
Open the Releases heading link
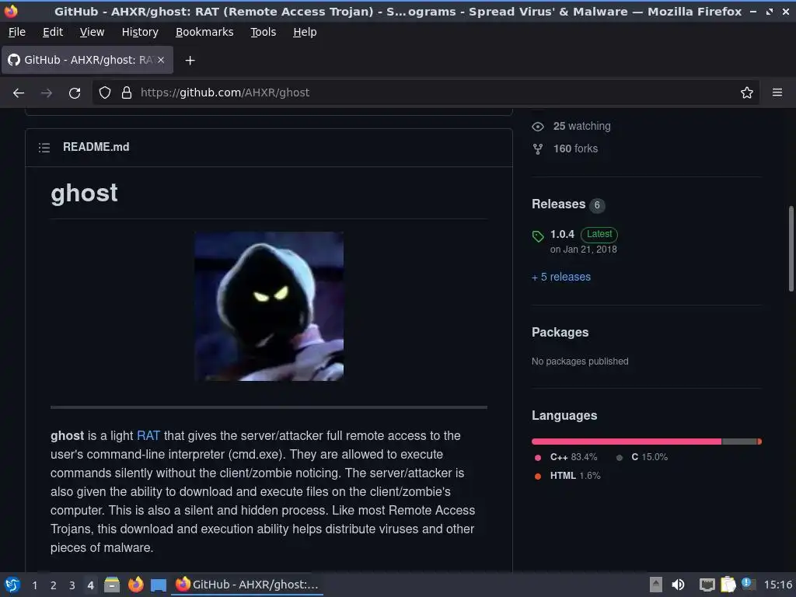point(558,204)
